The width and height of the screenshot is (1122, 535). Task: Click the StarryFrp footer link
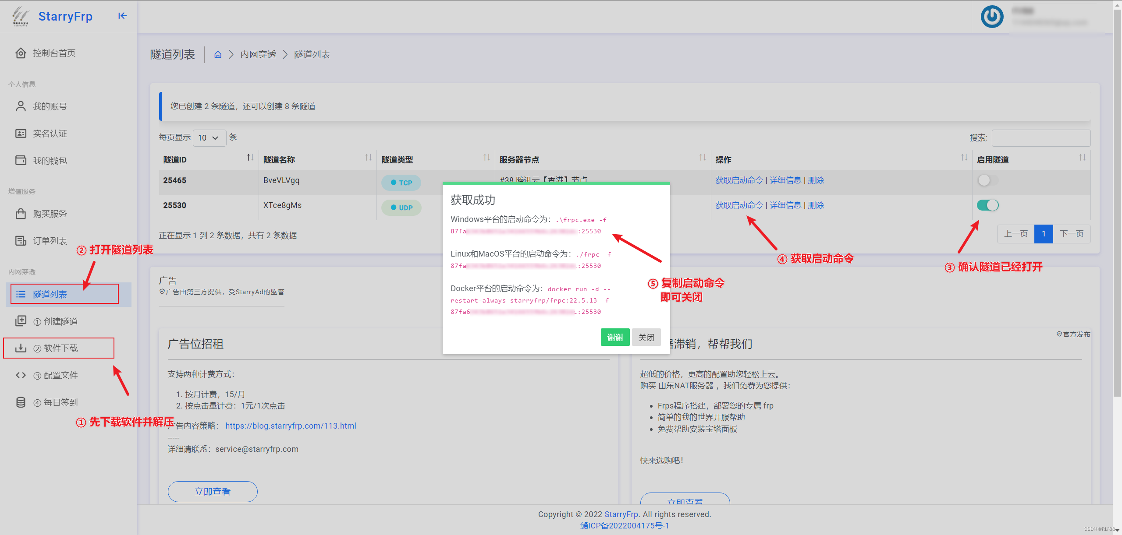click(x=621, y=514)
